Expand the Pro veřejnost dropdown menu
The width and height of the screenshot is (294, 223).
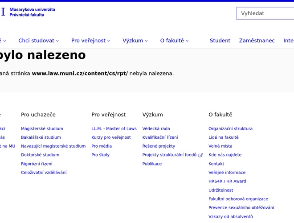[x=91, y=41]
